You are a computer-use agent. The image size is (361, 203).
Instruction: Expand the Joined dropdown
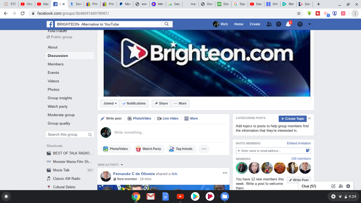tap(110, 103)
